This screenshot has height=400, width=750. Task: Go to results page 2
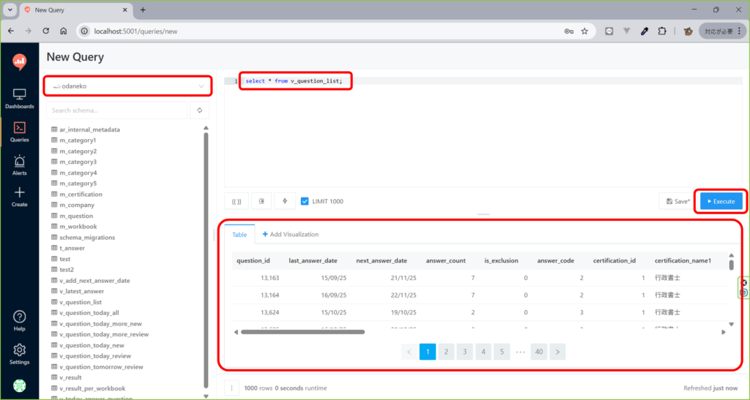[446, 352]
